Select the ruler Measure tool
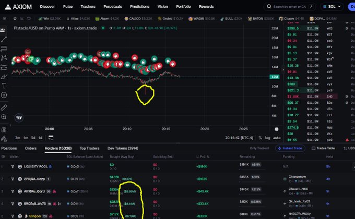Screen dimensions: 355x219 click(x=4, y=107)
